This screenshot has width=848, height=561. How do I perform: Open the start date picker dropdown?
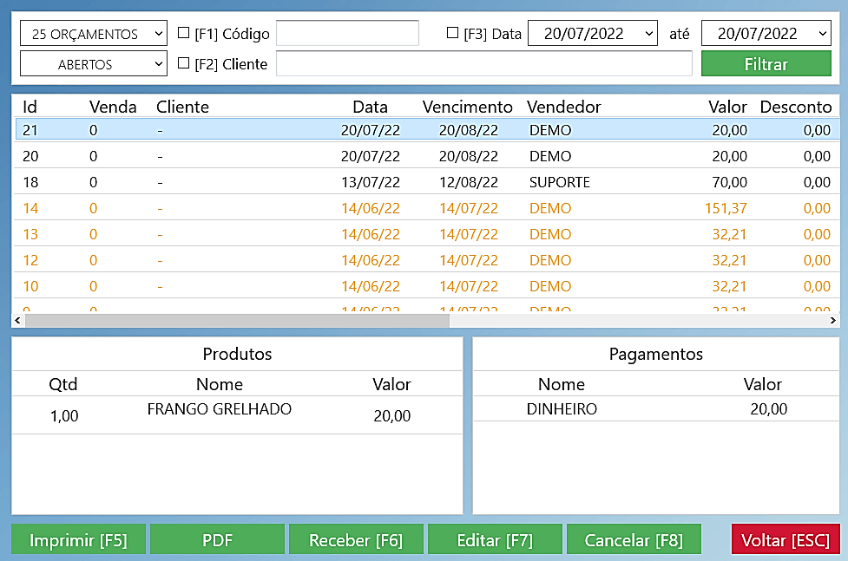pos(592,34)
